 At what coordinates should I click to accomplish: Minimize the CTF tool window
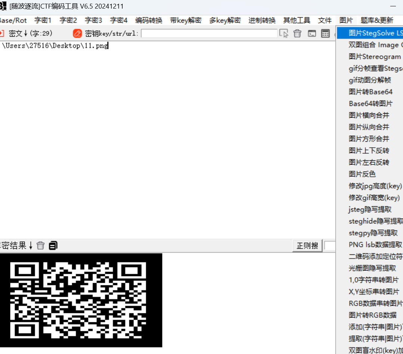[393, 6]
